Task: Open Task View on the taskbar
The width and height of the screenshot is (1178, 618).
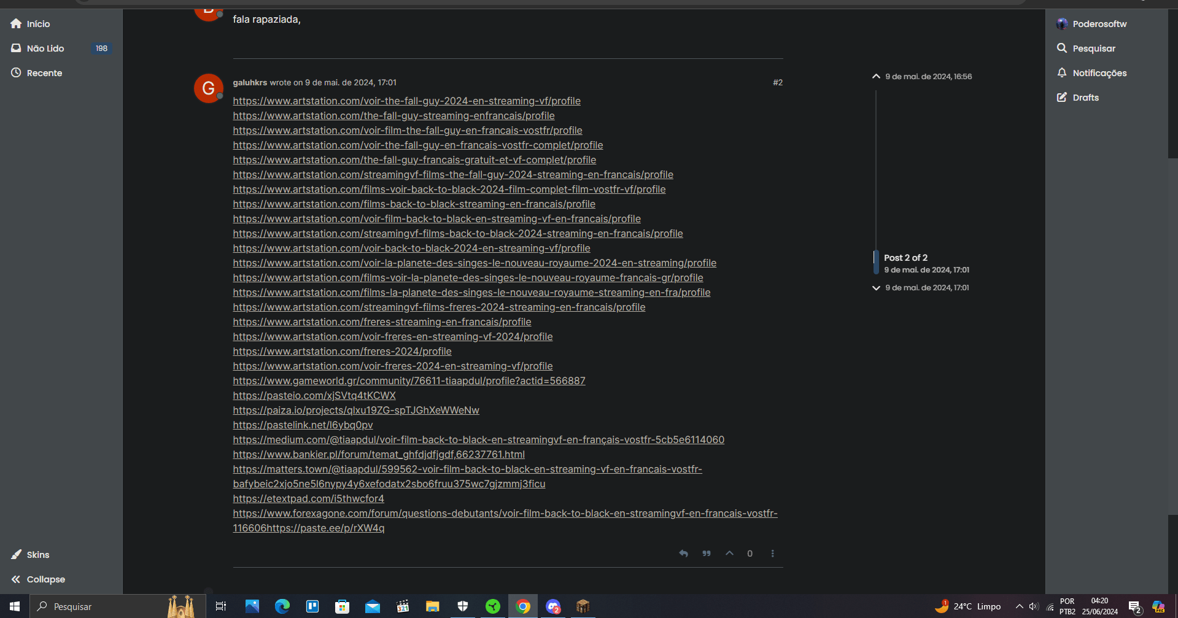Action: [x=221, y=606]
